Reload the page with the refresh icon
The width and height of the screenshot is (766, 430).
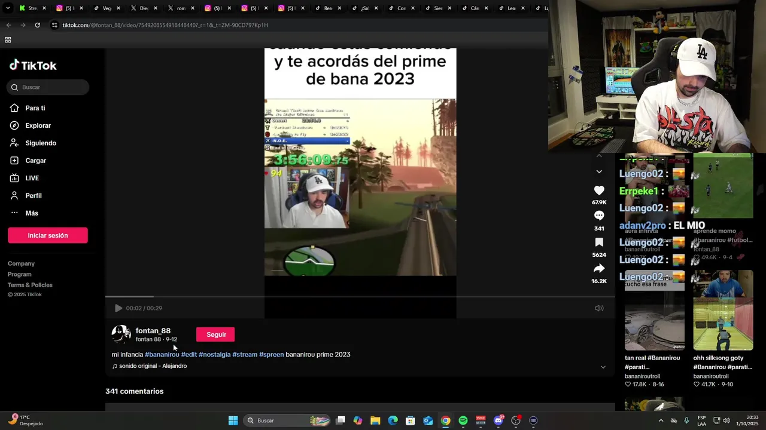tap(37, 25)
